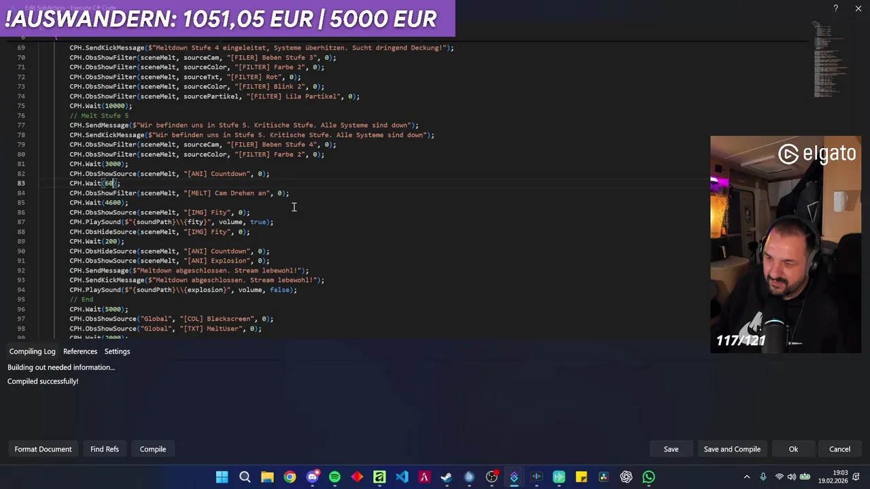This screenshot has height=489, width=870.
Task: Open taskbar Search
Action: click(245, 477)
